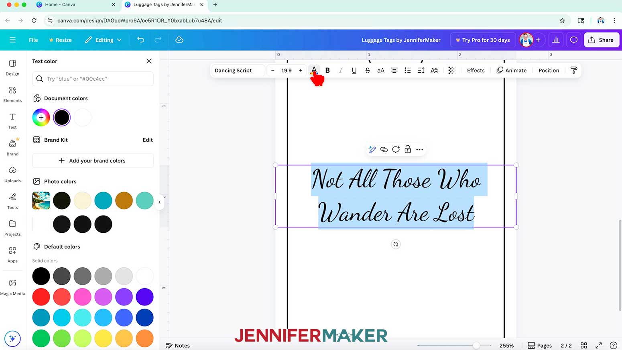
Task: Open the Projects panel
Action: coord(12,228)
